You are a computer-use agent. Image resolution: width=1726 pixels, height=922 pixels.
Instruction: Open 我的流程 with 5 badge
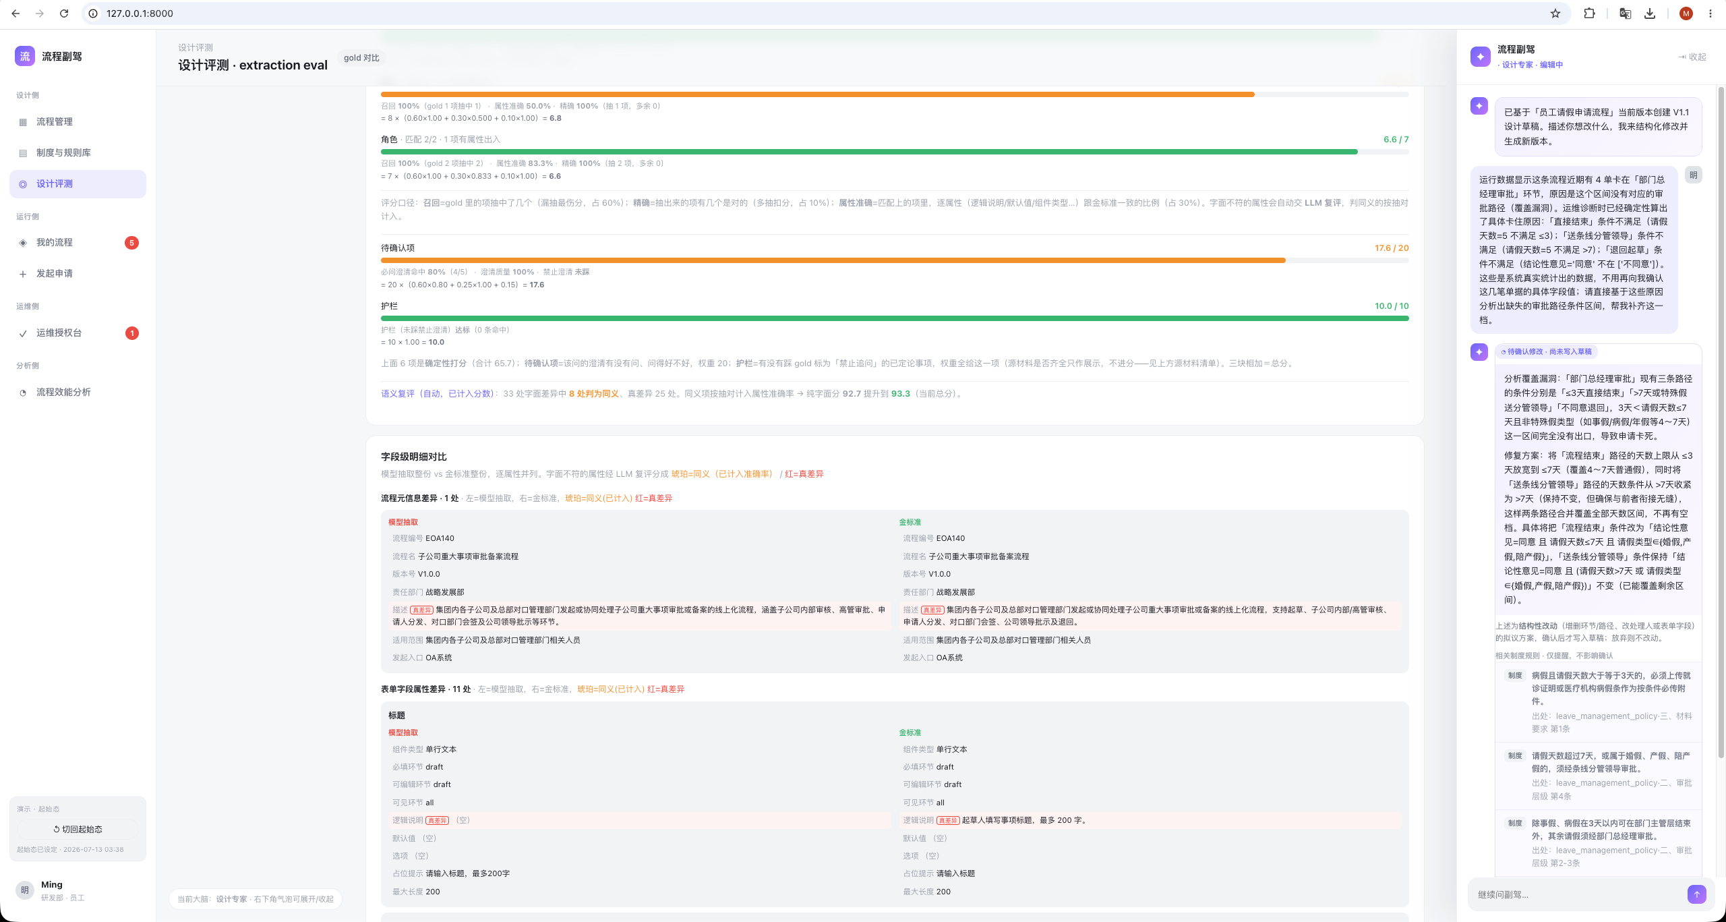[x=78, y=242]
